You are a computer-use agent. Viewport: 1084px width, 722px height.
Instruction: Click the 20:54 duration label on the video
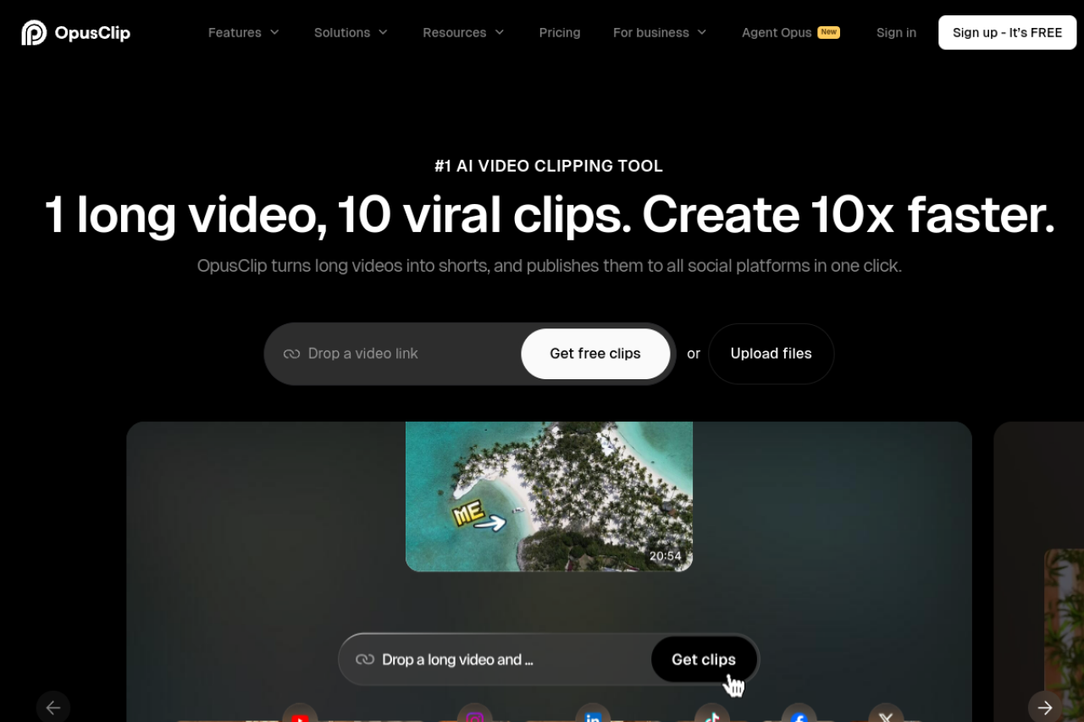coord(666,556)
